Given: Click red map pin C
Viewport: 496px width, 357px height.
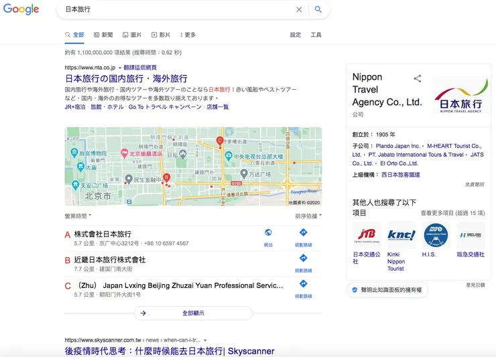Looking at the screenshot, I should (220, 141).
